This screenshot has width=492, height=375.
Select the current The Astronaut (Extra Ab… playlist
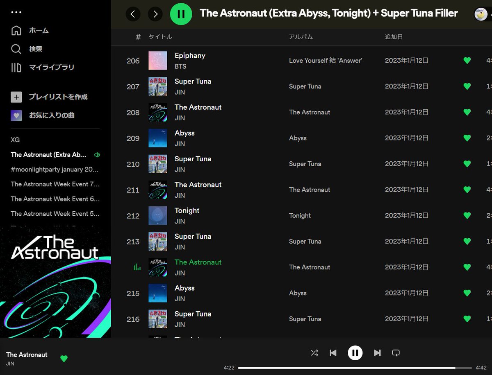49,155
